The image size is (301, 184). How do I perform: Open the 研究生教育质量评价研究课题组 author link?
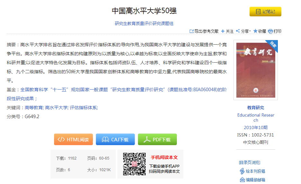click(144, 23)
